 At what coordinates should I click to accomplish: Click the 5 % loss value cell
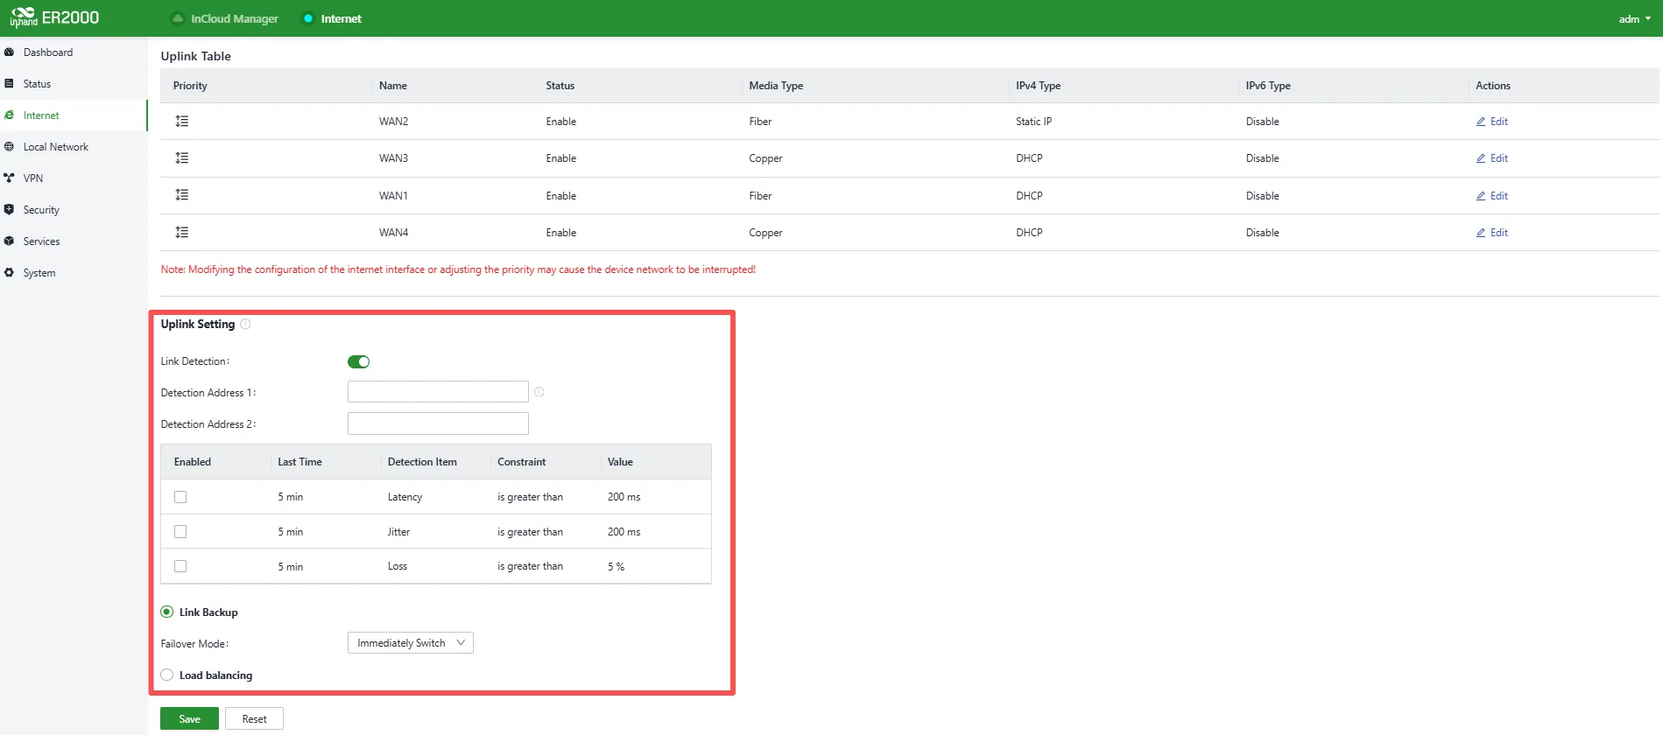click(x=617, y=567)
